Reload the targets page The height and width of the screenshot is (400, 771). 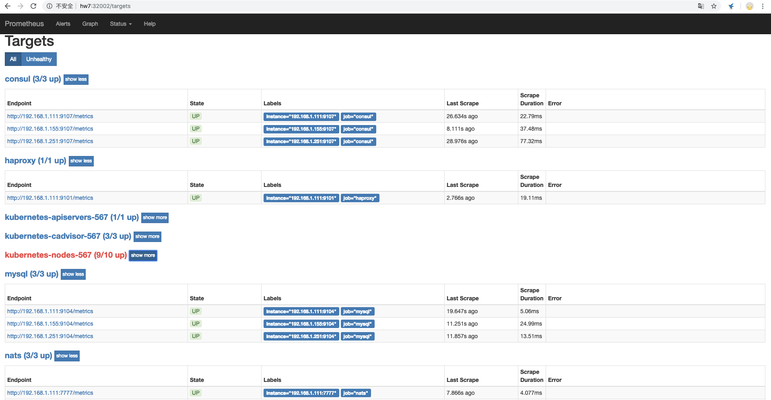click(x=33, y=6)
